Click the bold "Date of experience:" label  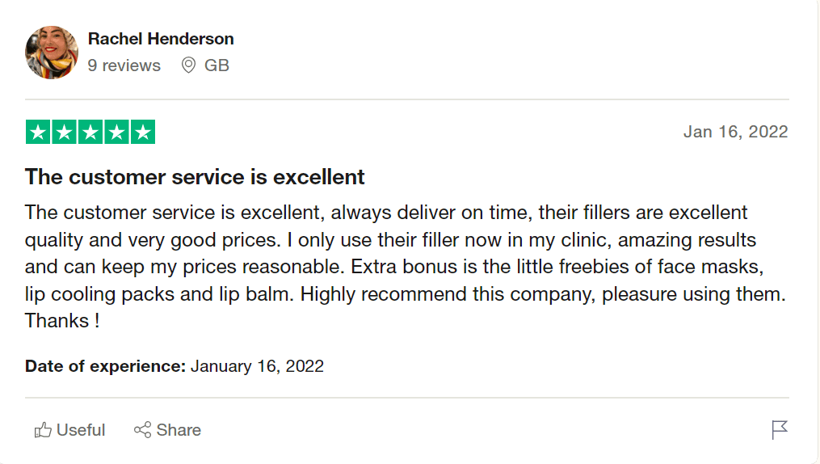(x=106, y=366)
